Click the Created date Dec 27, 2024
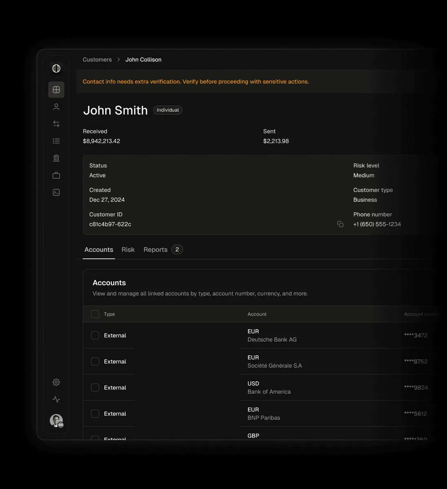This screenshot has width=447, height=489. tap(107, 200)
